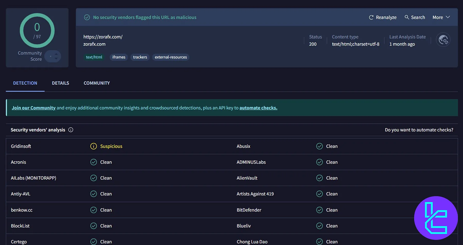Click the Reanalyze refresh icon
Screen dimensions: 463x245
coord(371,17)
